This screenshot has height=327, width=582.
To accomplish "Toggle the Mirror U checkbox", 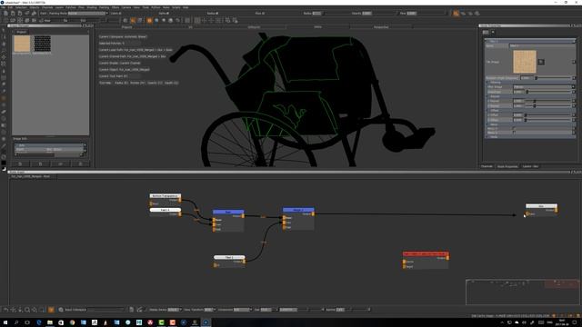I will tap(515, 128).
